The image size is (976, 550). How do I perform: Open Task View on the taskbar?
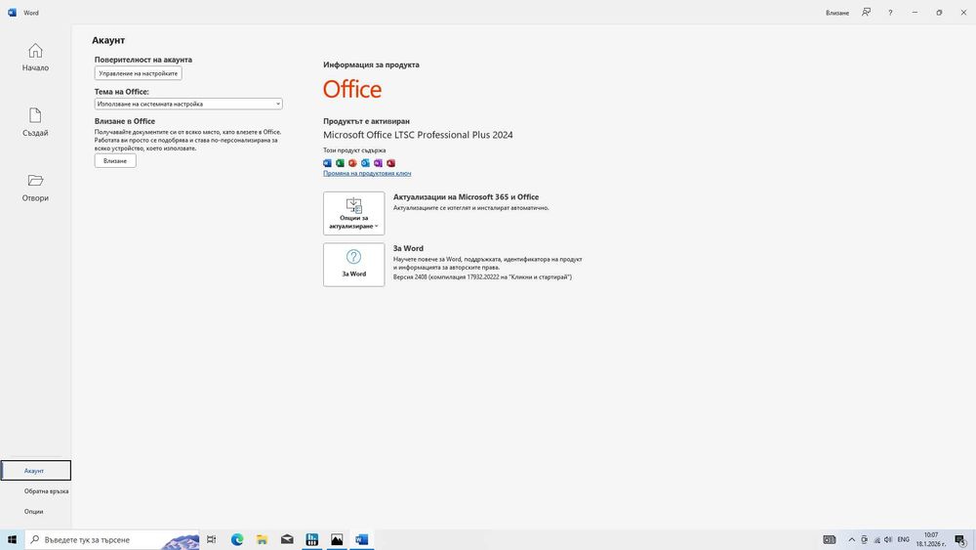212,539
